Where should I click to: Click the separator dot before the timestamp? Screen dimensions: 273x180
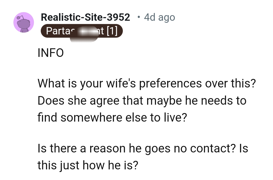(x=139, y=17)
